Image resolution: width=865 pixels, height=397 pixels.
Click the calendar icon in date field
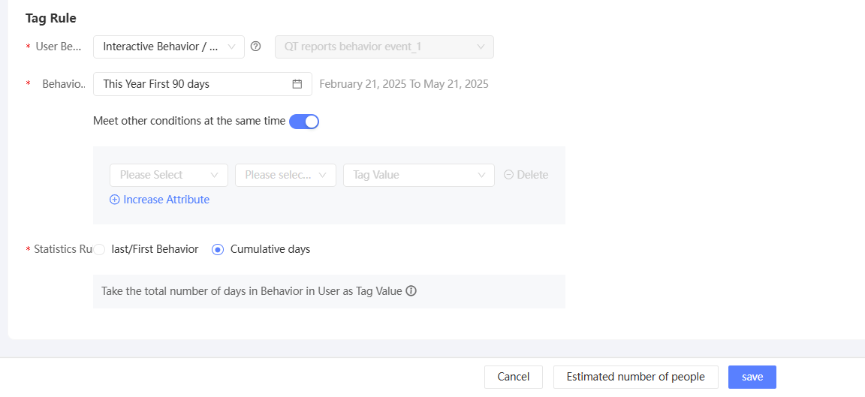coord(297,84)
